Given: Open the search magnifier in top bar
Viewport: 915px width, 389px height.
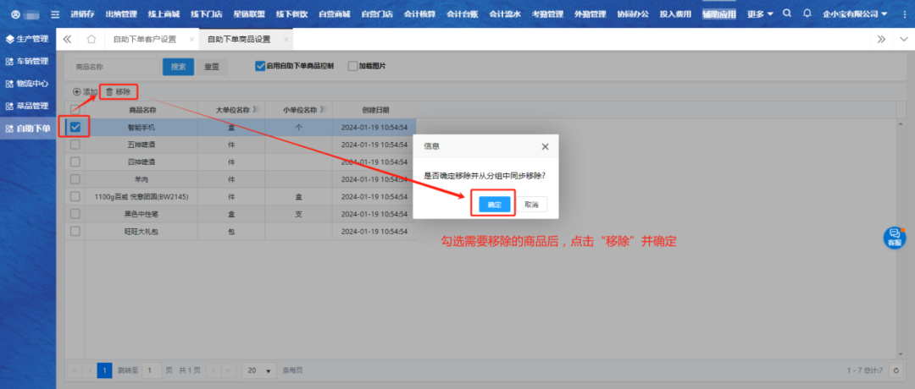Looking at the screenshot, I should [788, 14].
